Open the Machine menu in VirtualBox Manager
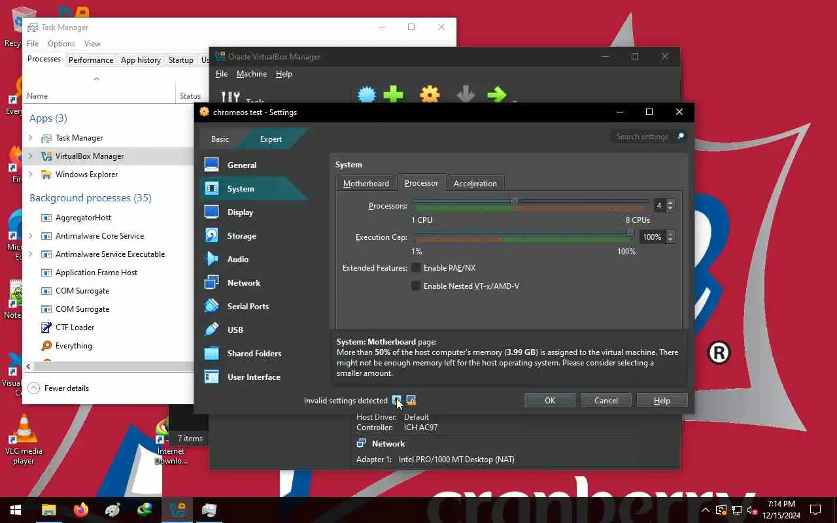This screenshot has width=837, height=523. point(251,74)
